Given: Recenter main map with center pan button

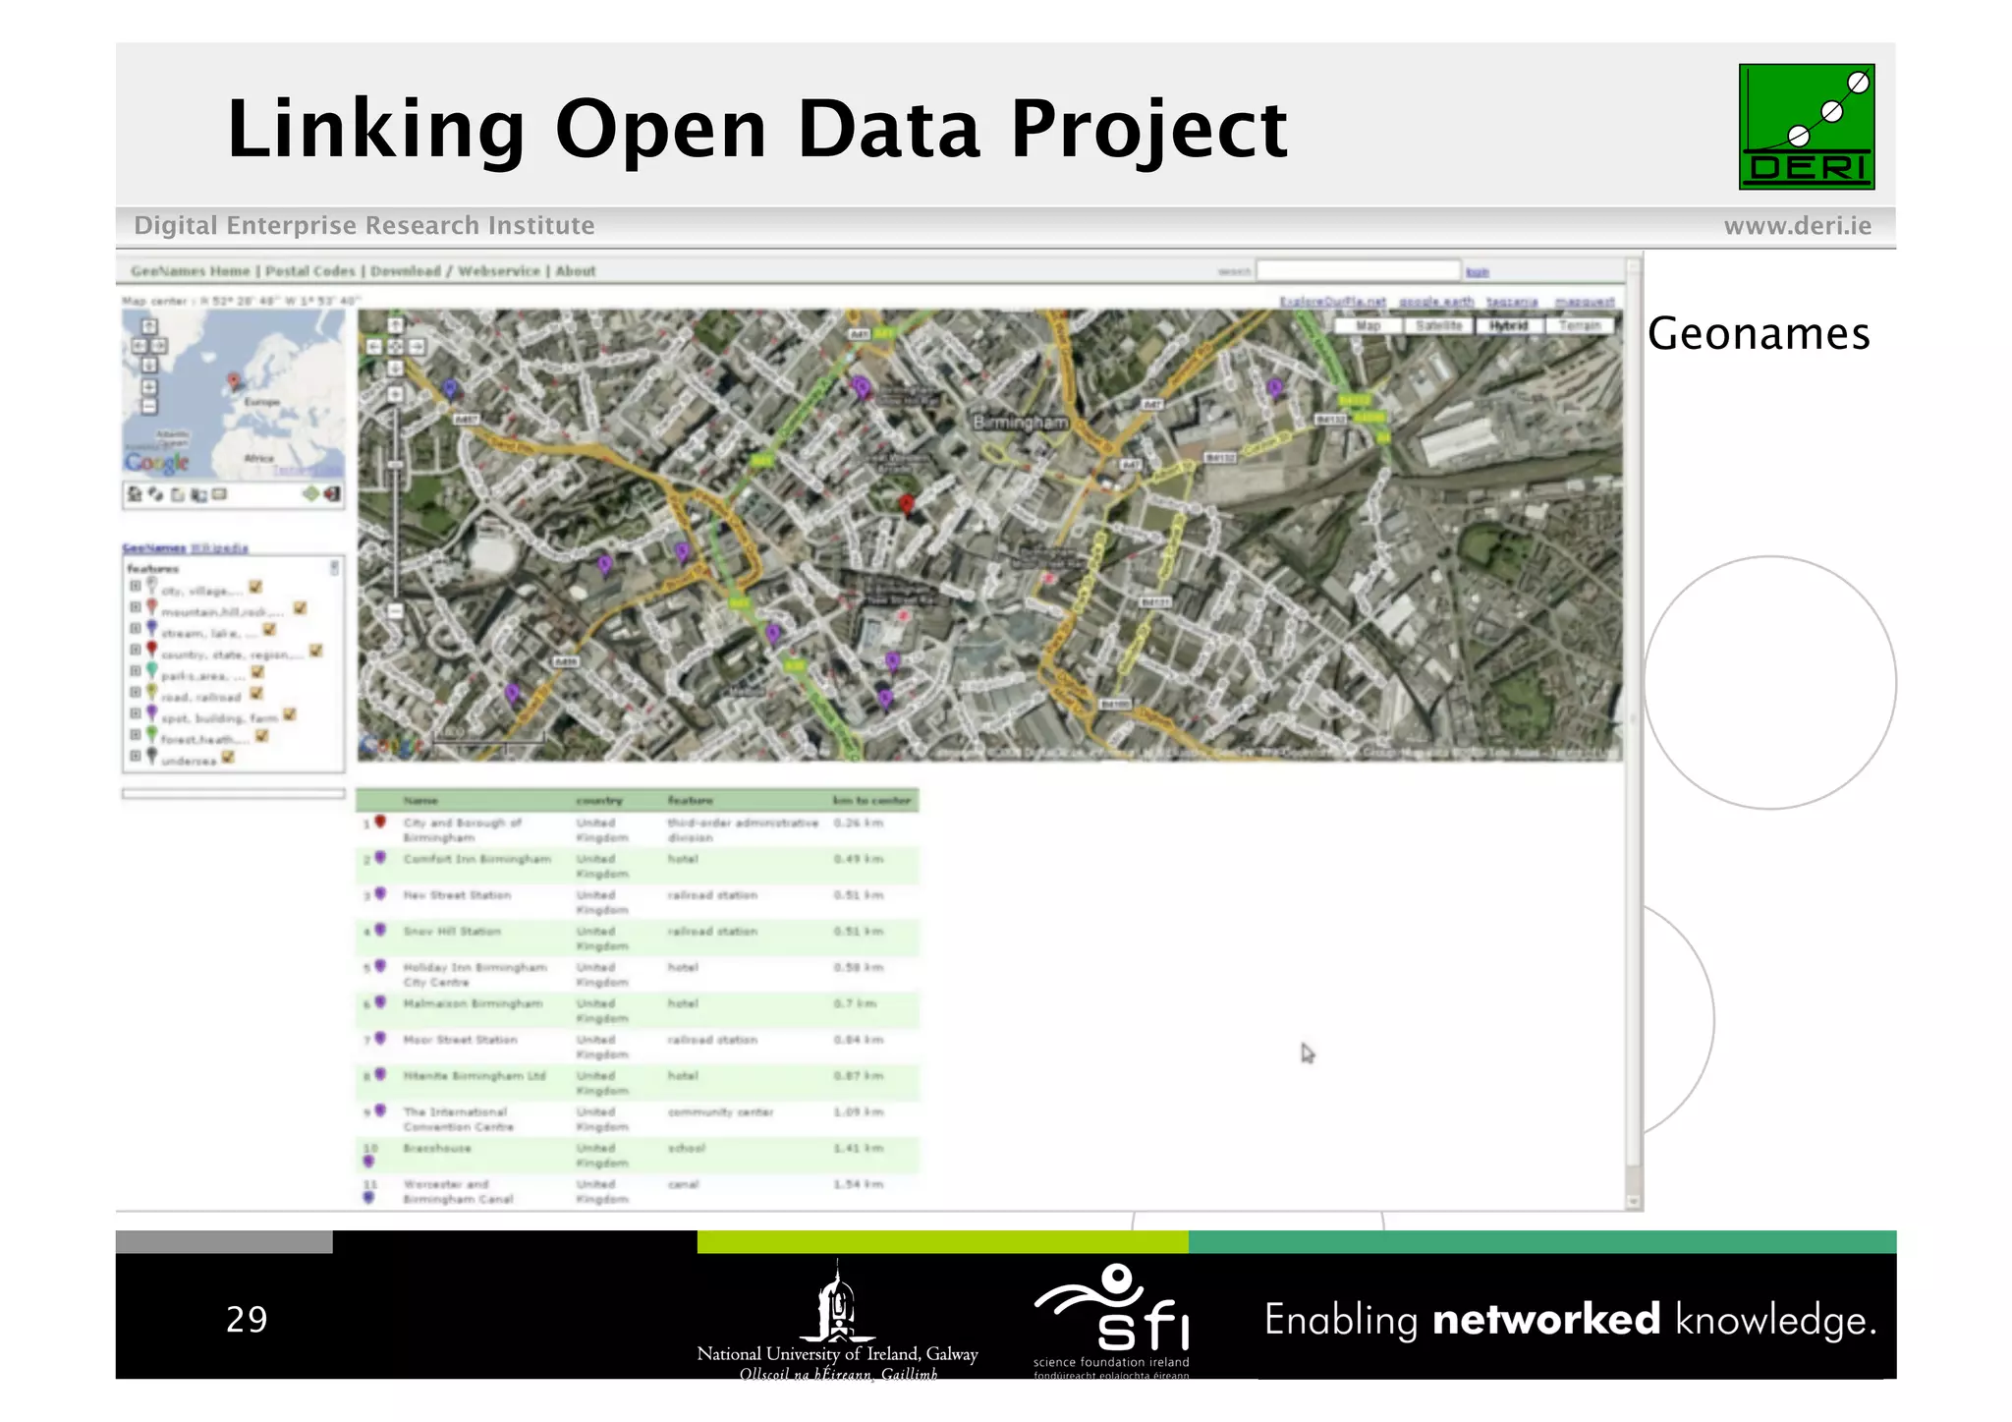Looking at the screenshot, I should 395,346.
